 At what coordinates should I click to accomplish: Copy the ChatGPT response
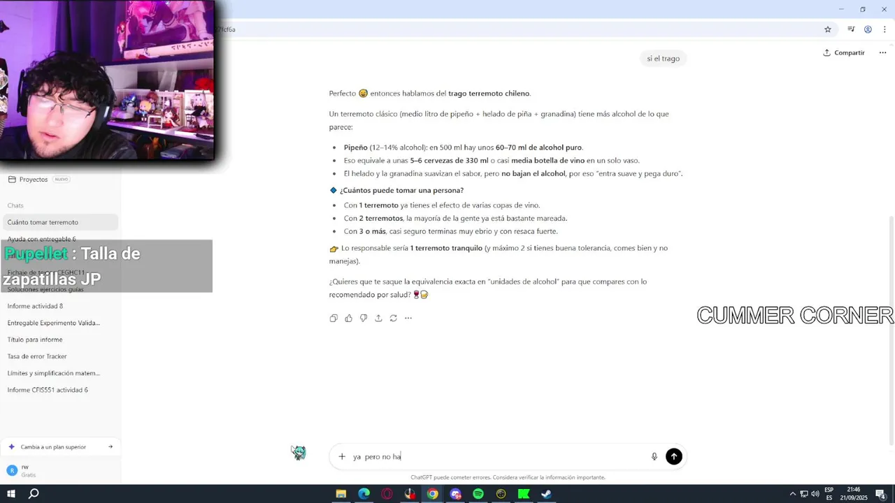(x=334, y=318)
